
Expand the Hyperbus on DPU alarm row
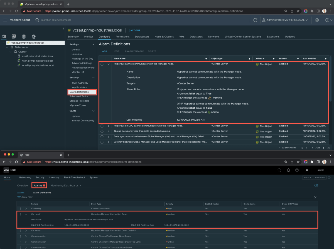109,126
